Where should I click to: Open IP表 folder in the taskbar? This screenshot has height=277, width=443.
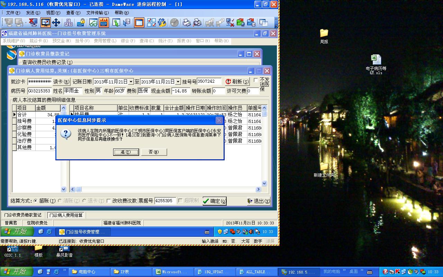(132, 272)
